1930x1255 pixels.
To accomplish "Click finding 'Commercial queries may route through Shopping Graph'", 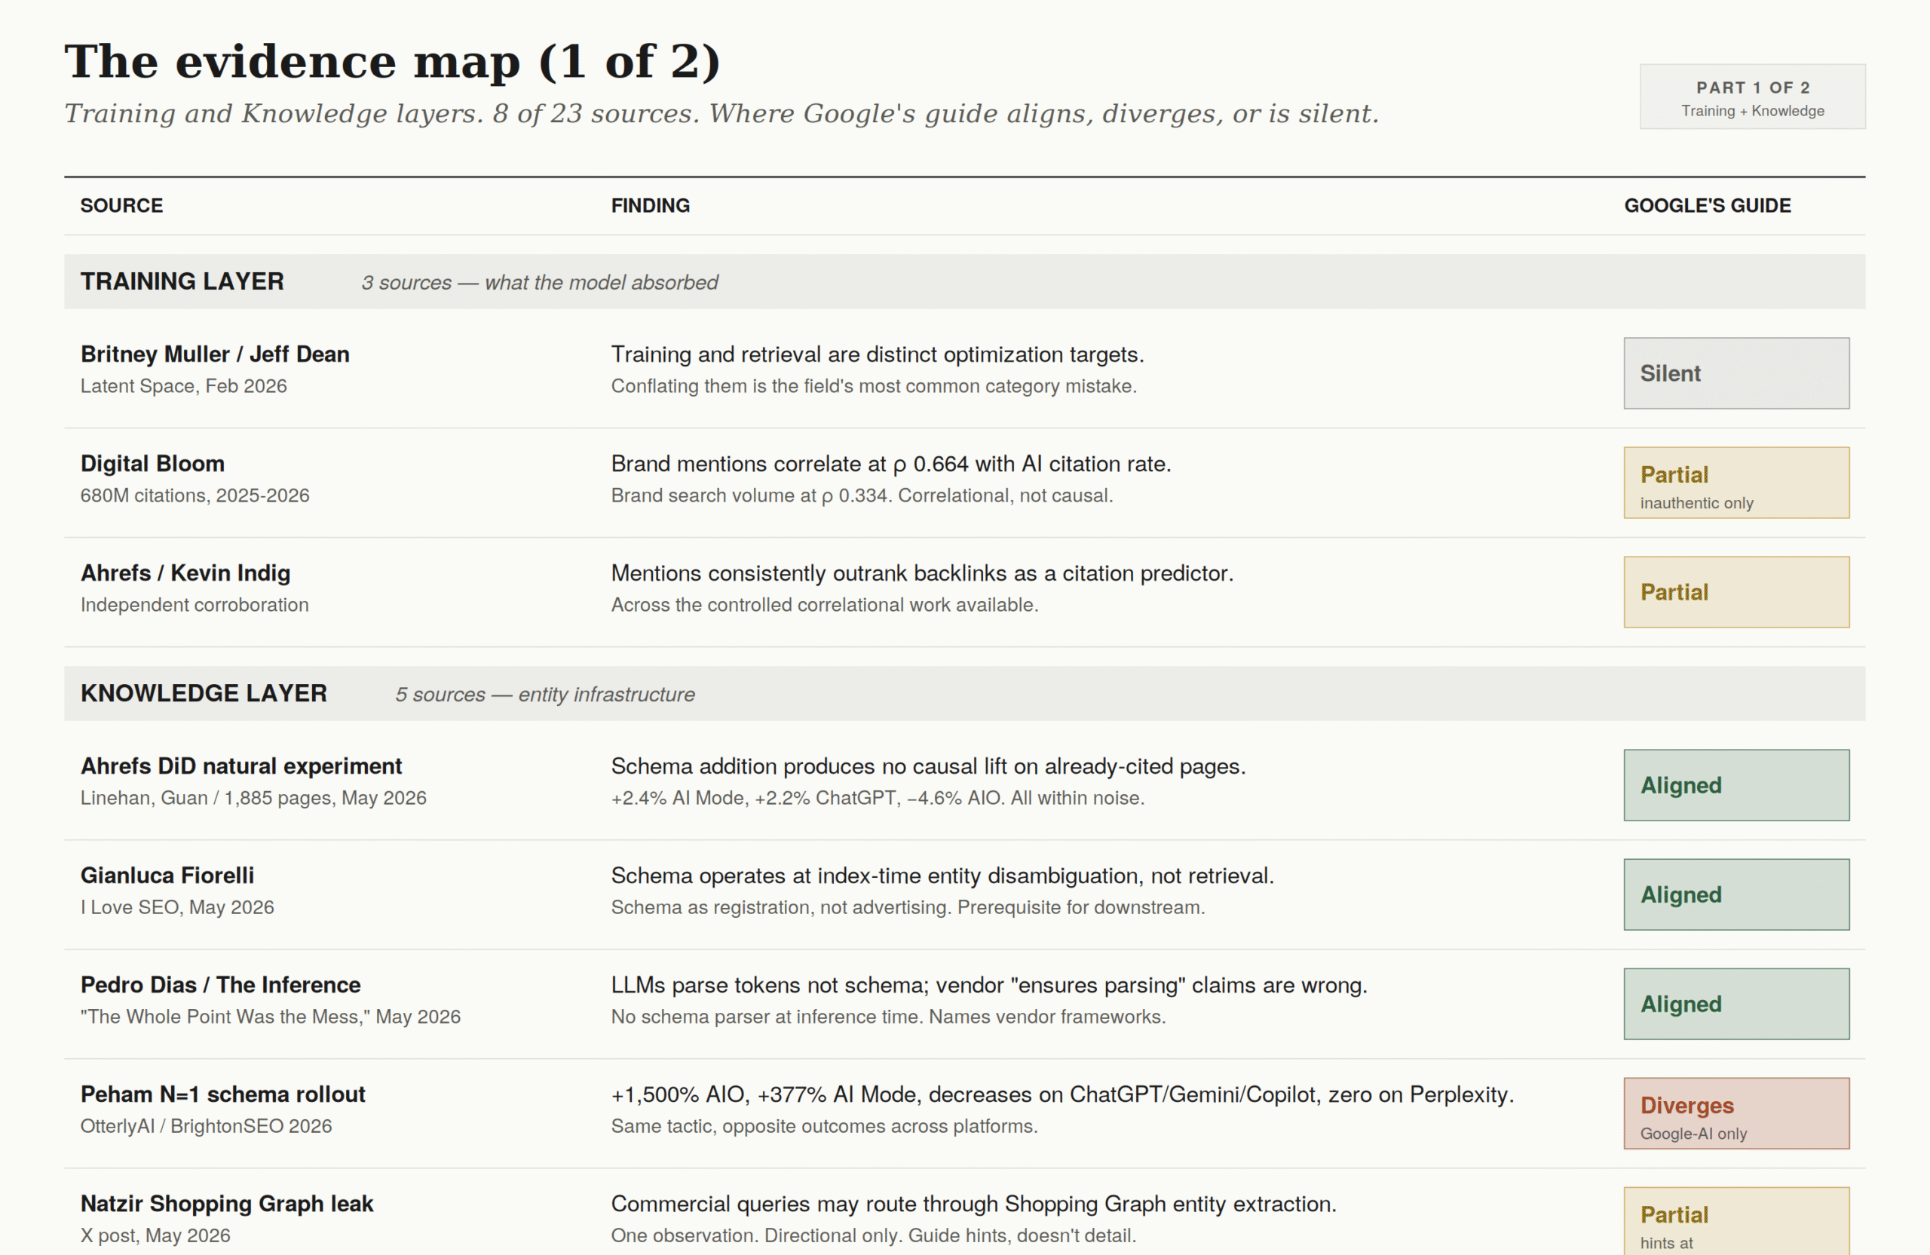I will click(x=973, y=1204).
